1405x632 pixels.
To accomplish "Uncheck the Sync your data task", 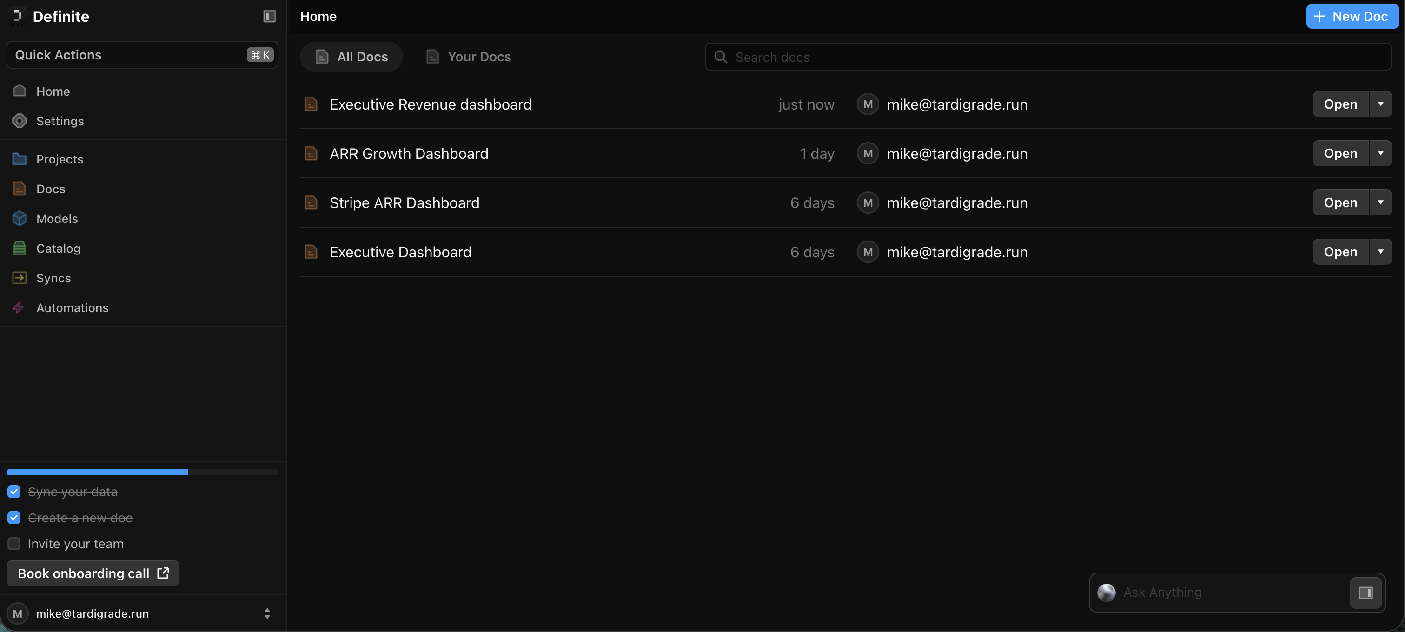I will (x=13, y=491).
